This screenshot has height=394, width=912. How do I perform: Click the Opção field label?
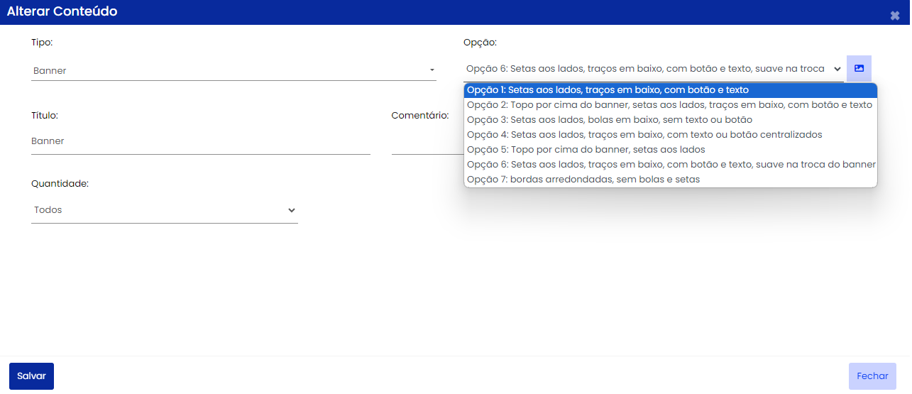[x=480, y=43]
